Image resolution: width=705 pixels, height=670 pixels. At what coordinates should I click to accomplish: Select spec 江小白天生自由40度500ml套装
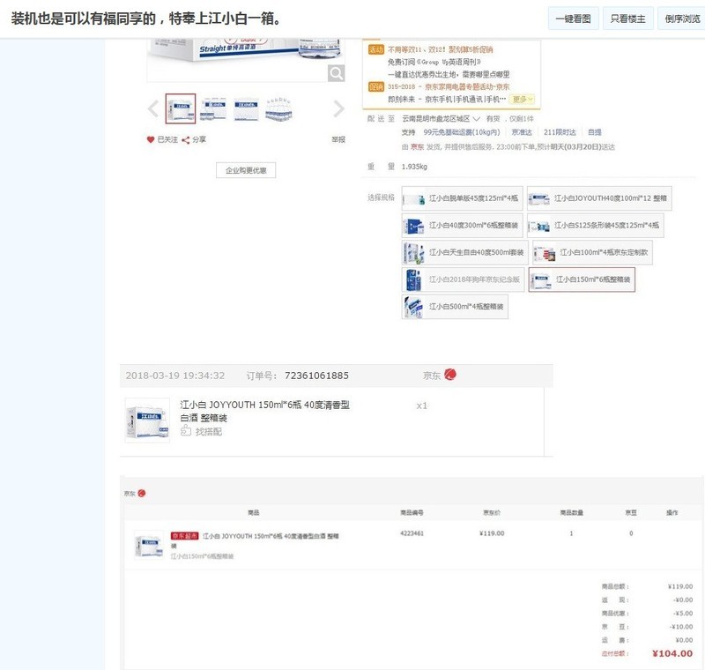(x=465, y=252)
